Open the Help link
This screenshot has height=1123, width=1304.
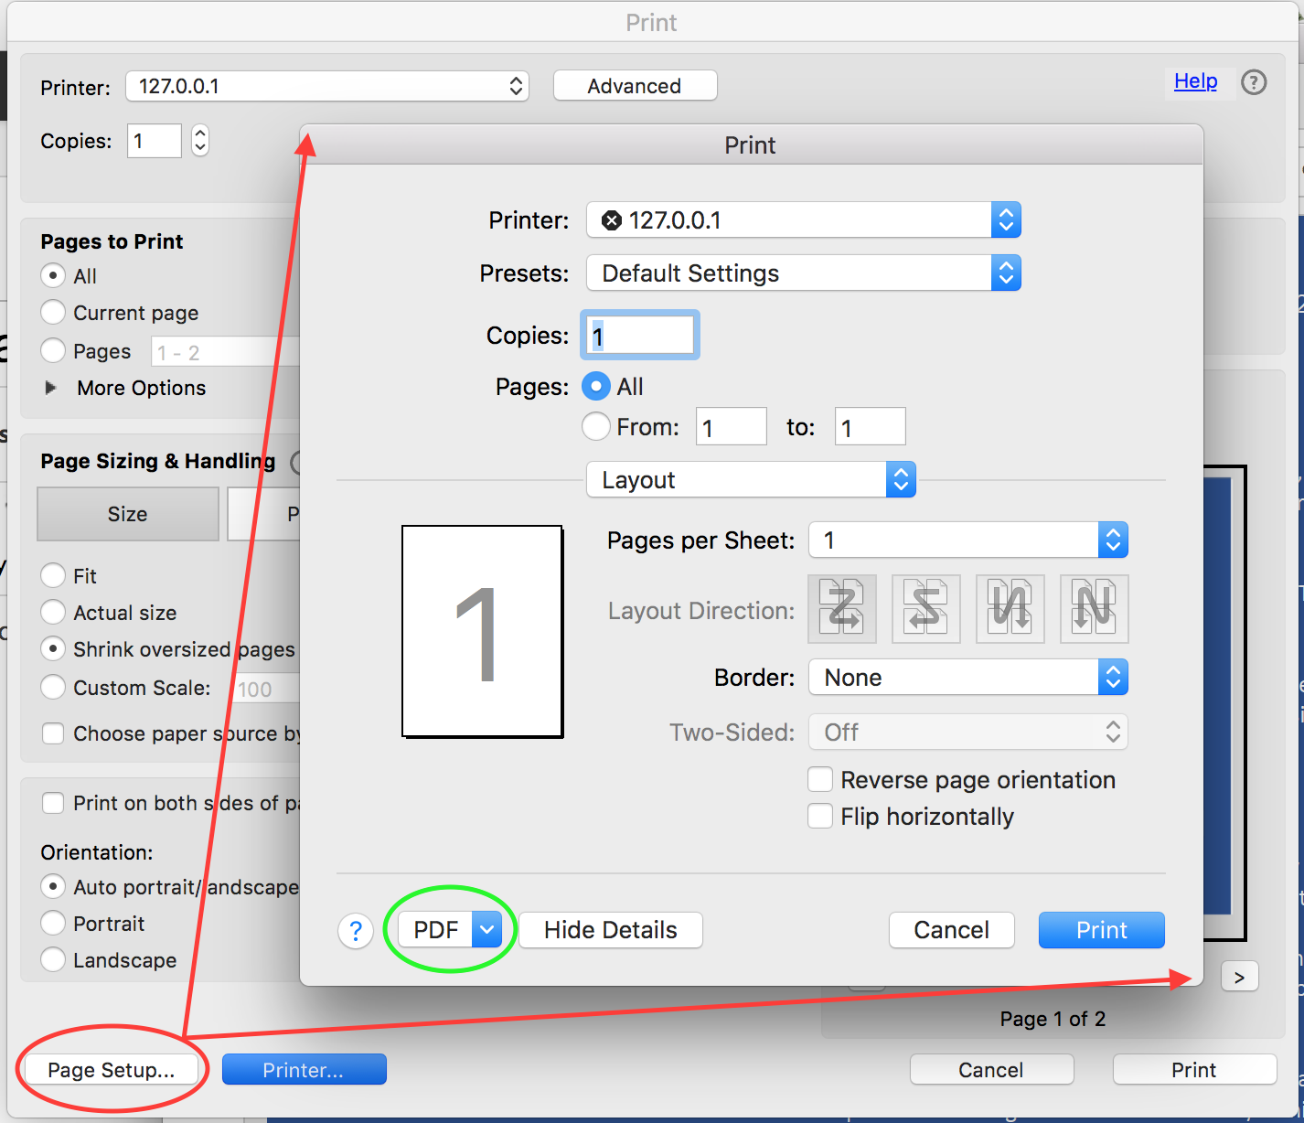(1196, 80)
